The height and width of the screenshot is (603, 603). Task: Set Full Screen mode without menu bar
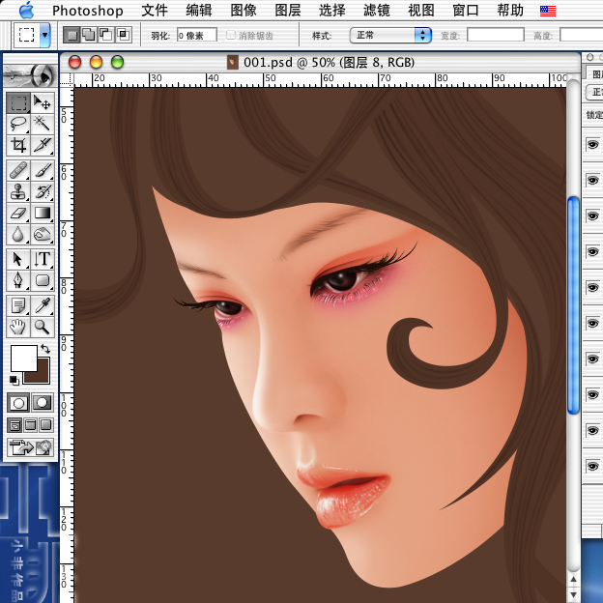click(x=45, y=425)
